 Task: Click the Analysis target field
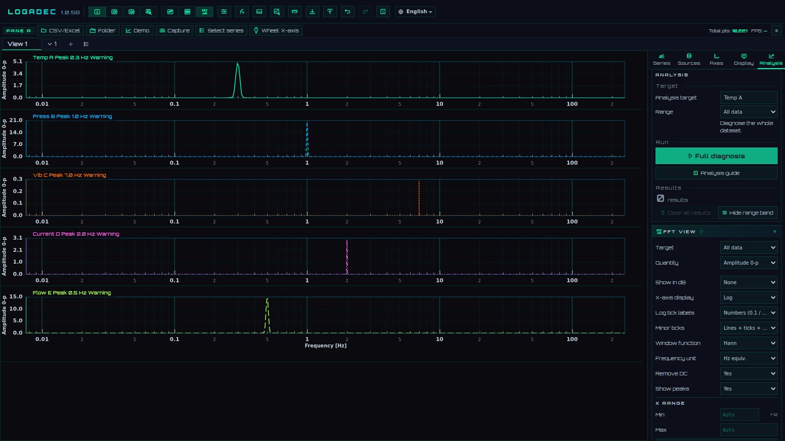(x=749, y=98)
